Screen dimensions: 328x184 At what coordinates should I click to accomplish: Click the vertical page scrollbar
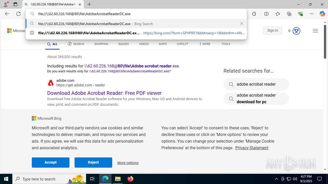(x=325, y=42)
